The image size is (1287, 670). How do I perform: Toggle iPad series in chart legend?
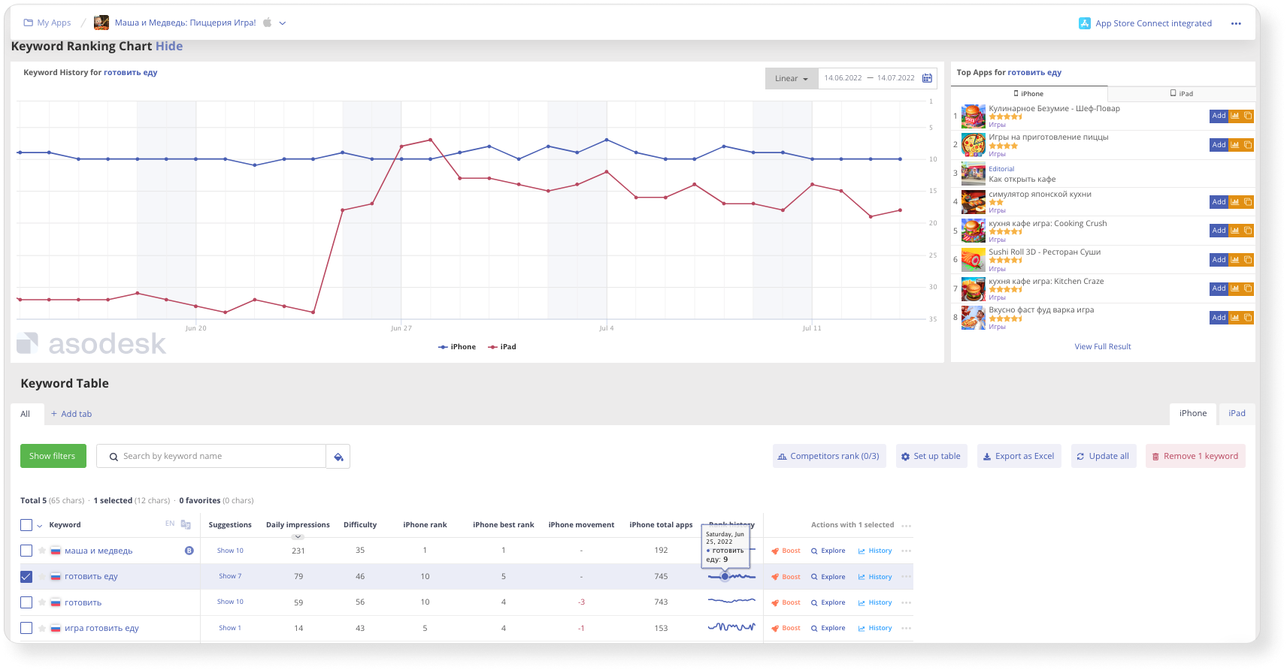pyautogui.click(x=502, y=347)
